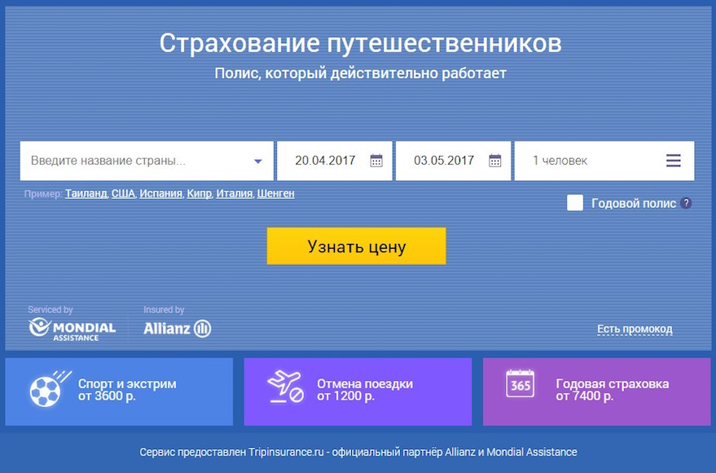Choose the Шенген example link
The height and width of the screenshot is (473, 716).
pos(275,193)
